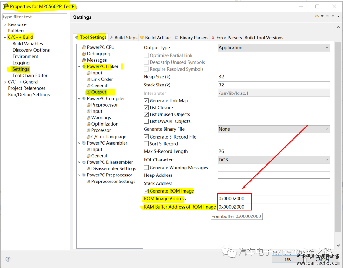Click the PowerPC Disassembler tool icon

84,162
